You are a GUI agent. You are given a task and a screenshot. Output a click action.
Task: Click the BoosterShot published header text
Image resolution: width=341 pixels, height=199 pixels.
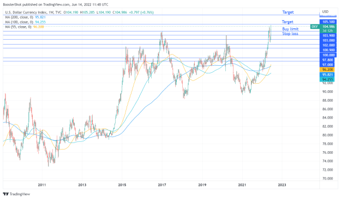pyautogui.click(x=56, y=4)
